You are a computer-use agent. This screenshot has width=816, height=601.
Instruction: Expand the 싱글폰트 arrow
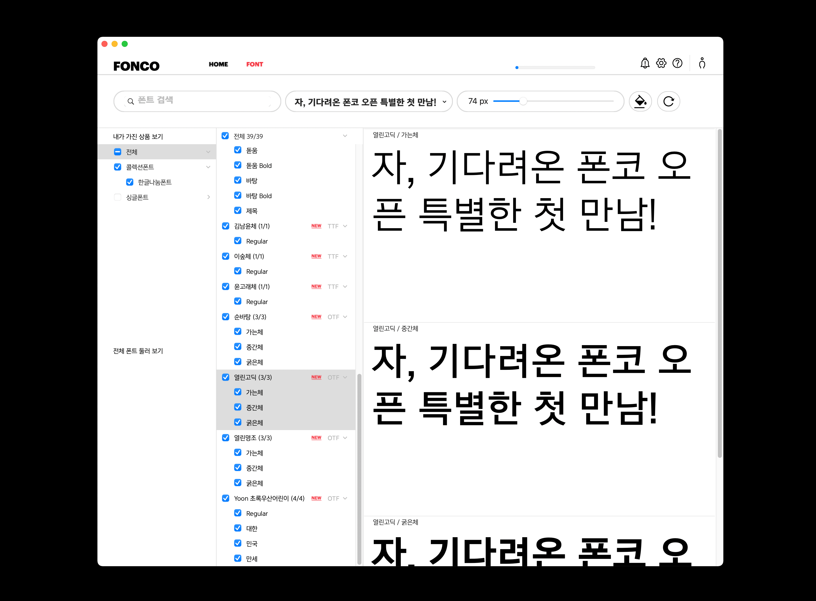pyautogui.click(x=208, y=197)
